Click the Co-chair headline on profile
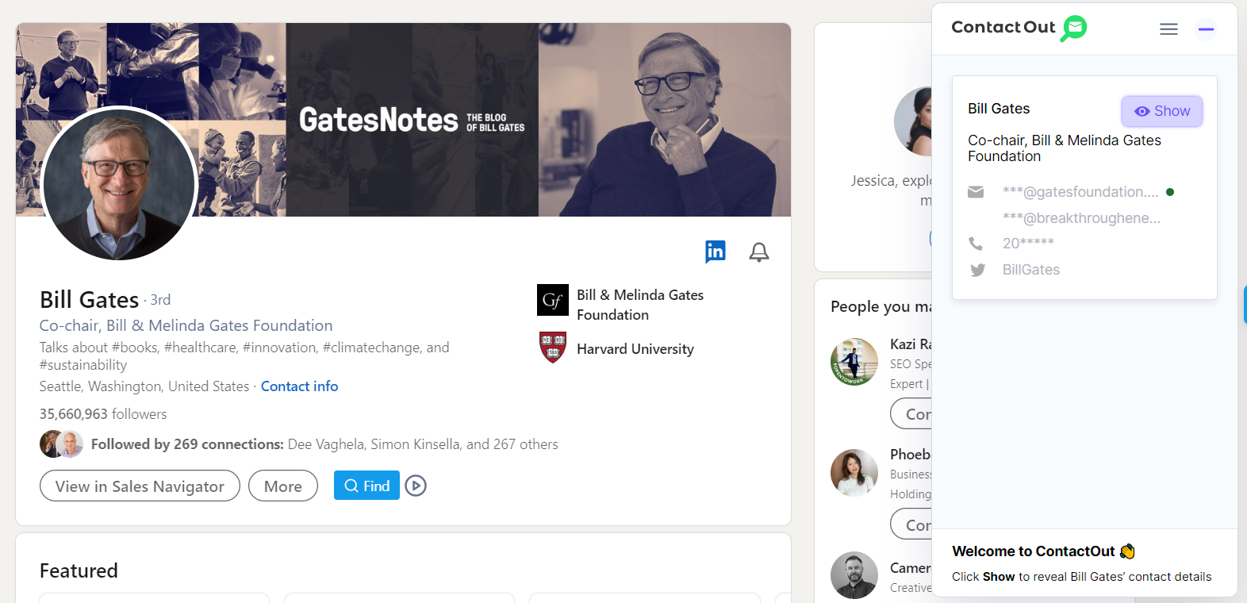1247x603 pixels. [186, 325]
